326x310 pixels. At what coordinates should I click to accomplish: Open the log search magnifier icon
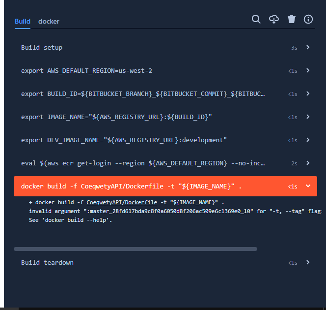(256, 19)
